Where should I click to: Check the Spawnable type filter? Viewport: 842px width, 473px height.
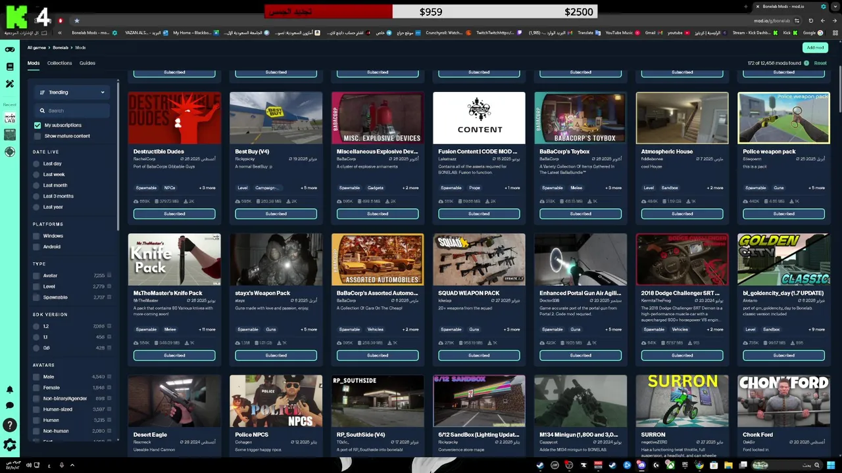coord(37,298)
